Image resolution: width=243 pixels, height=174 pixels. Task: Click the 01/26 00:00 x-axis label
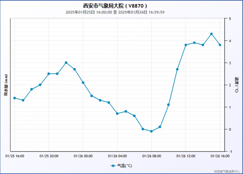pos(83,156)
